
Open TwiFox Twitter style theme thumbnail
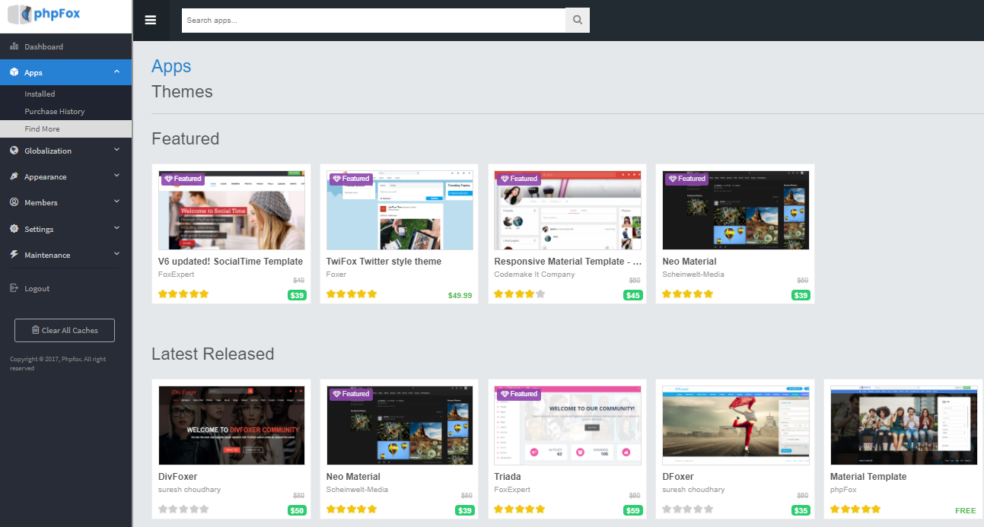400,211
